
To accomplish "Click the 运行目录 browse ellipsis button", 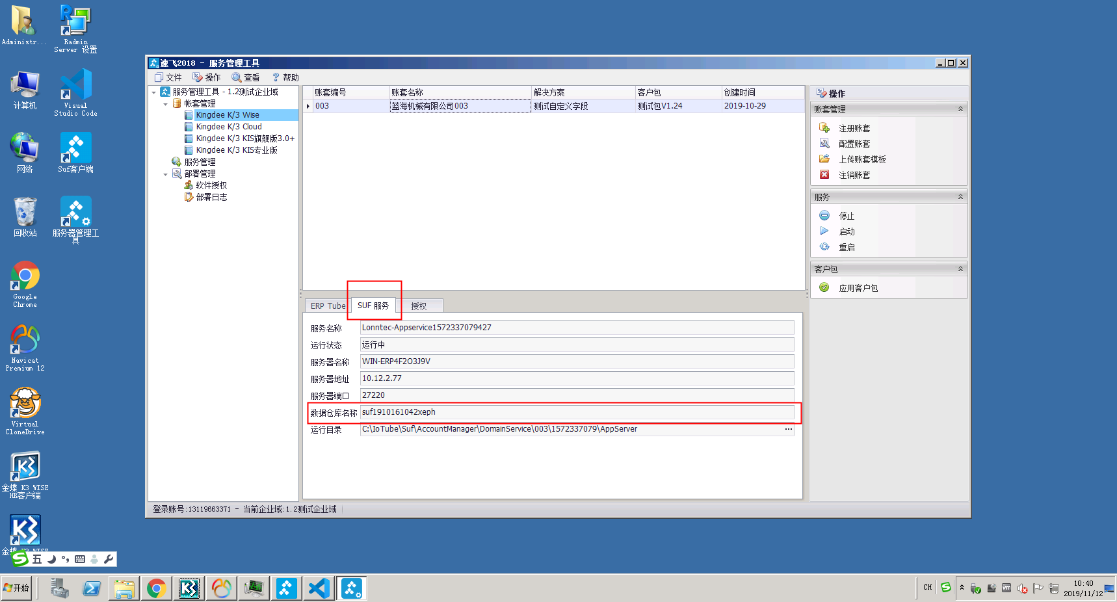I will tap(788, 429).
